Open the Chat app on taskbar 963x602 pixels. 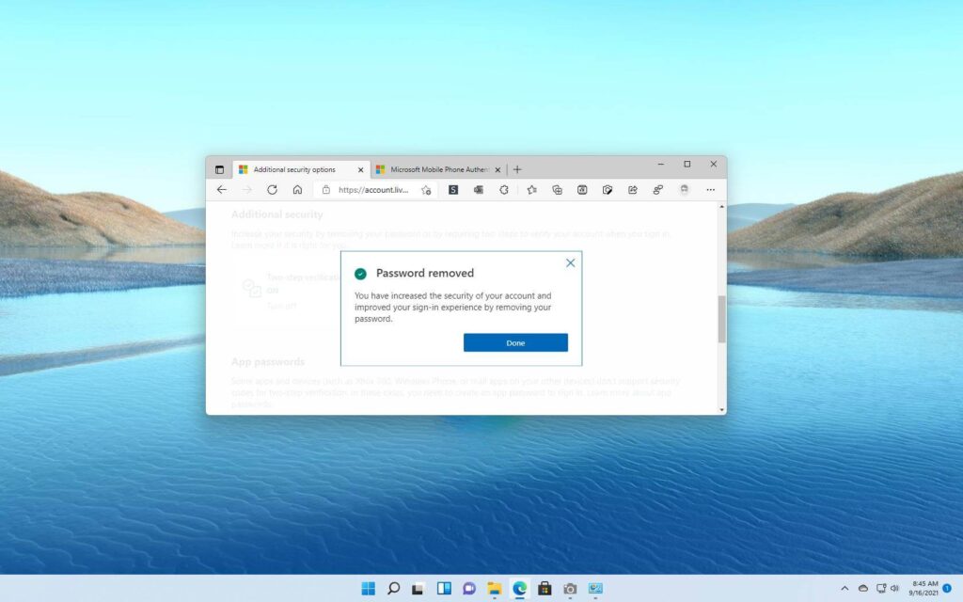tap(469, 589)
